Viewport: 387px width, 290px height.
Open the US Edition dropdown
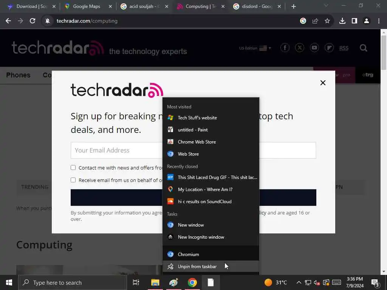click(255, 48)
